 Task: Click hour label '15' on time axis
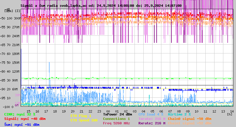pyautogui.click(x=28, y=111)
